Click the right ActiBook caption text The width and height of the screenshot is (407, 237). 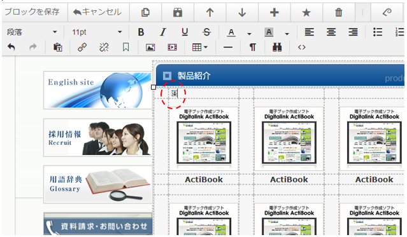(374, 180)
